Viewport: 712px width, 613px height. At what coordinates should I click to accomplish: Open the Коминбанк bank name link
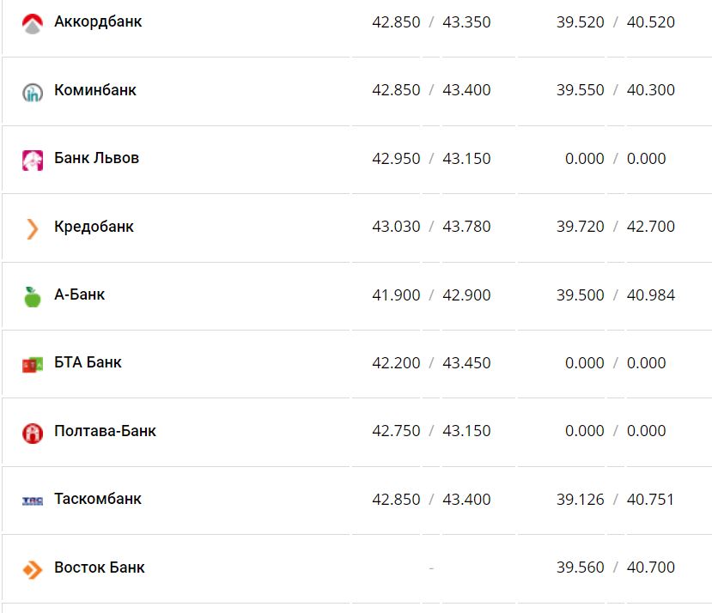95,90
